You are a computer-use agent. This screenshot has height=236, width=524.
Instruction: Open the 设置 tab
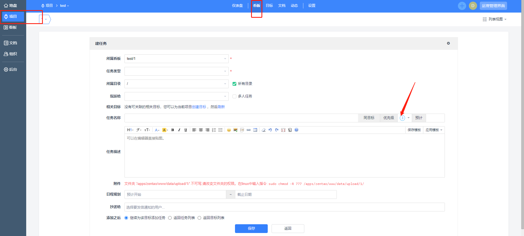pyautogui.click(x=312, y=6)
